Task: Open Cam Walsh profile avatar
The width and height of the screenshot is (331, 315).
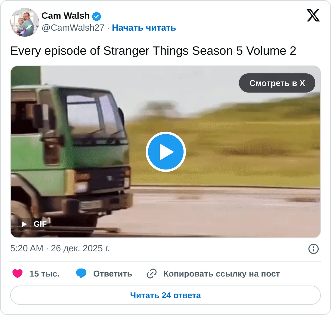Action: [x=24, y=22]
